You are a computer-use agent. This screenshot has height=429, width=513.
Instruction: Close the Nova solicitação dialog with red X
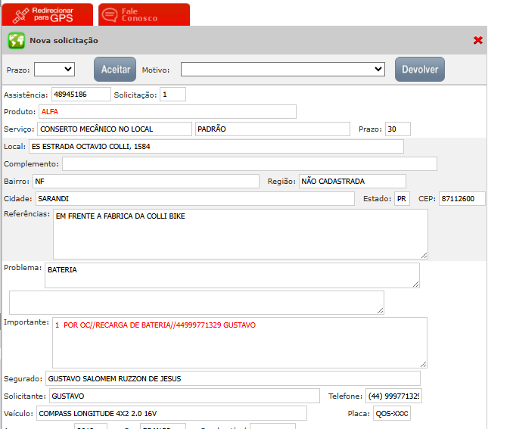pos(477,40)
